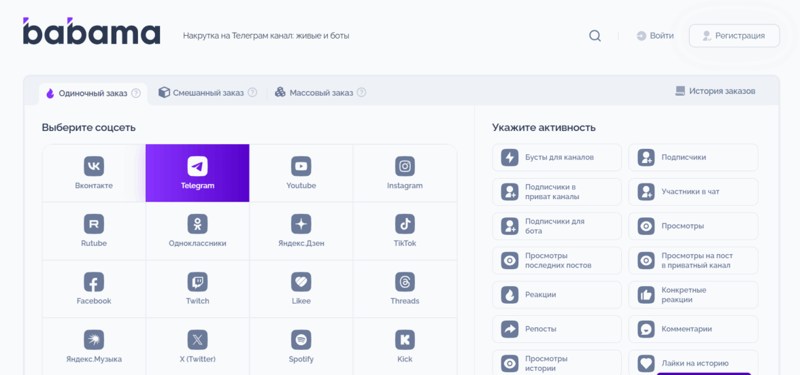Choose Просмотры истории activity
Viewport: 800px width, 375px height.
556,363
